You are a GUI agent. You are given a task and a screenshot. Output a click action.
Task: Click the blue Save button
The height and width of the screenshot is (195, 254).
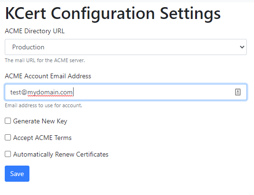click(17, 174)
